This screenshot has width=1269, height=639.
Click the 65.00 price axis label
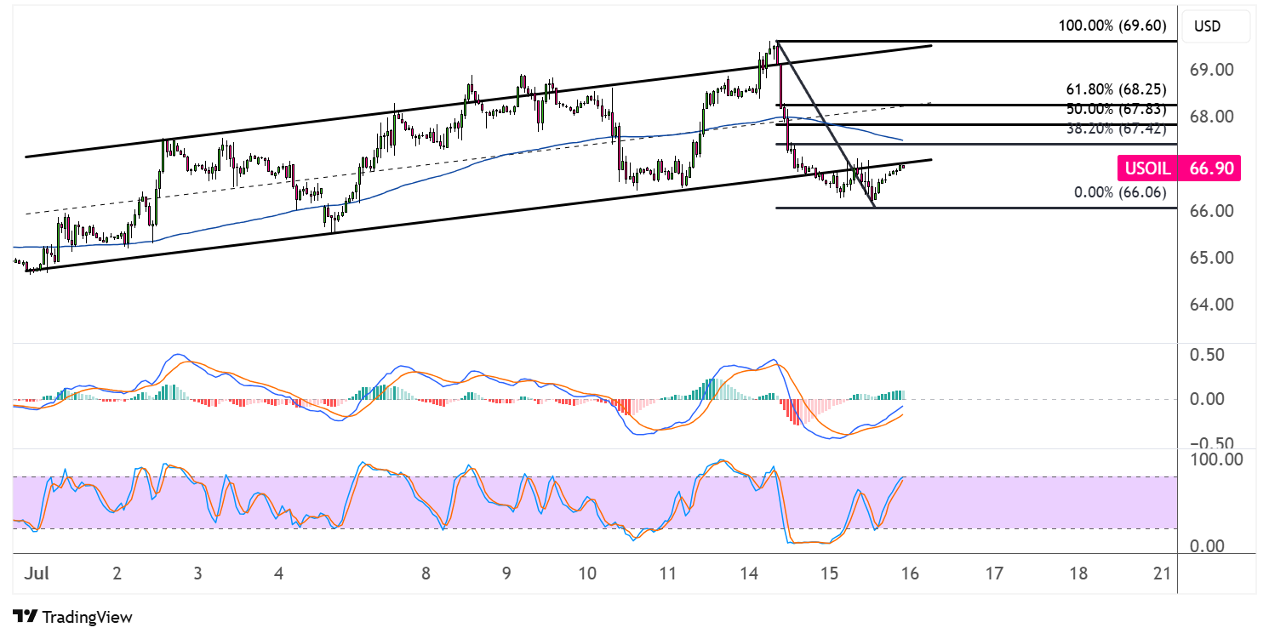(1210, 258)
